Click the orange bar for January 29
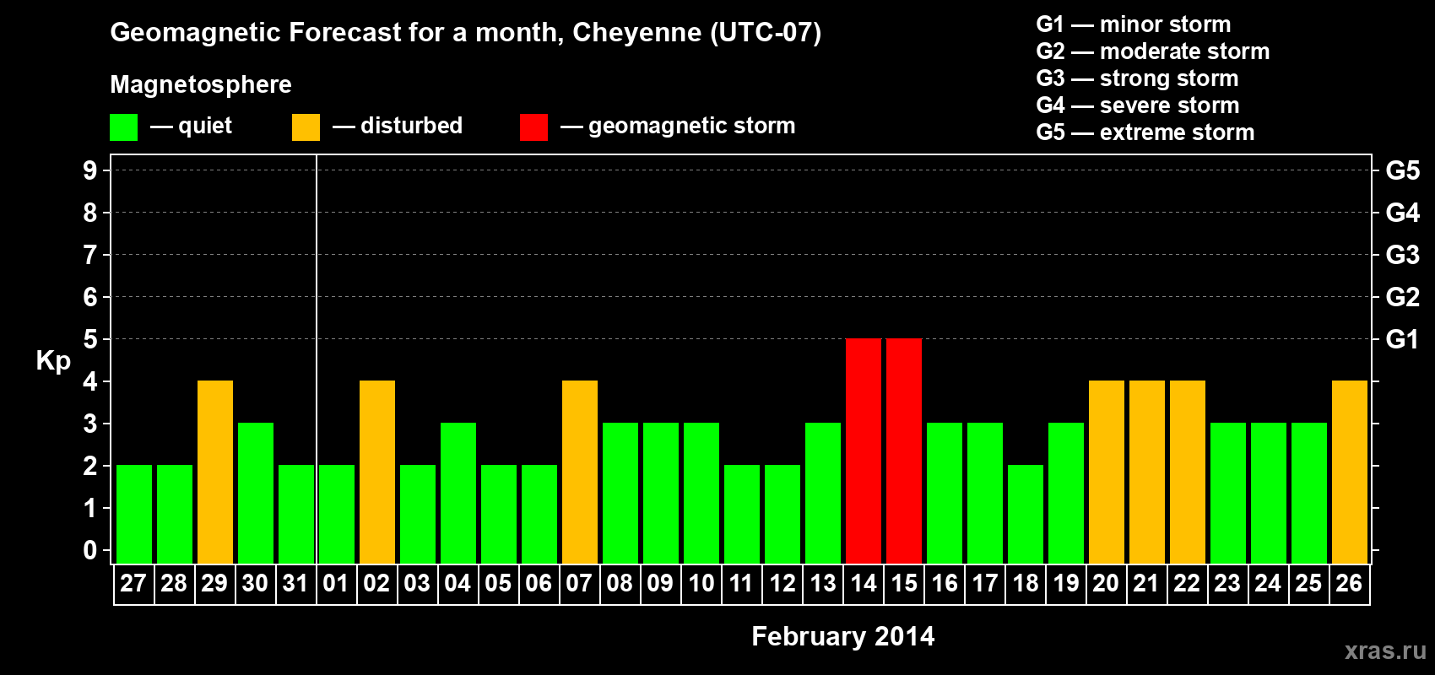 coord(215,472)
